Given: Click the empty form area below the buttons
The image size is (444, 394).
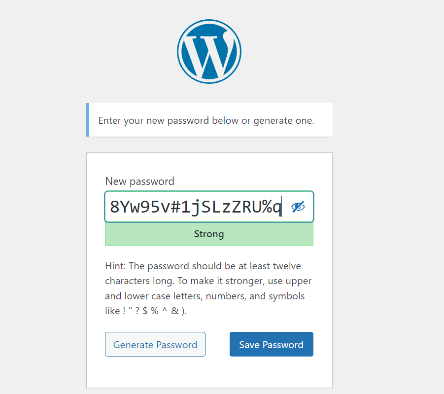Looking at the screenshot, I should click(x=209, y=372).
